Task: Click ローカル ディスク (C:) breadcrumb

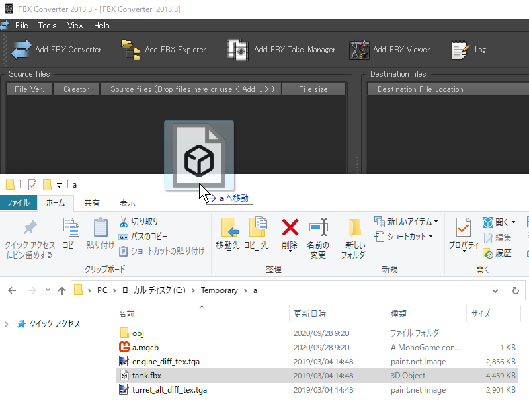Action: coord(153,290)
